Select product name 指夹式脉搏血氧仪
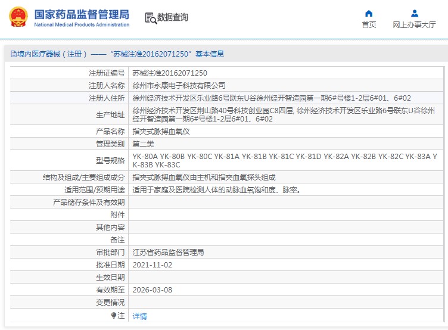The width and height of the screenshot is (448, 330). tap(161, 132)
